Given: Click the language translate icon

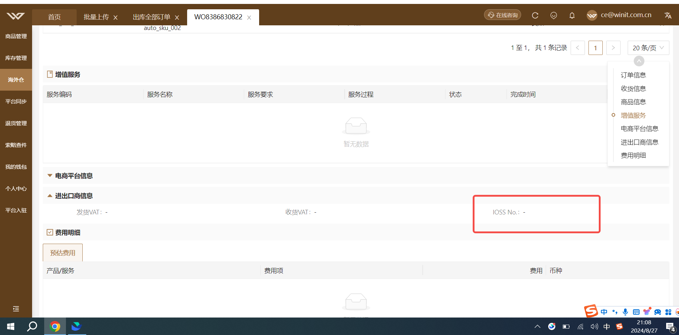Looking at the screenshot, I should tap(668, 15).
